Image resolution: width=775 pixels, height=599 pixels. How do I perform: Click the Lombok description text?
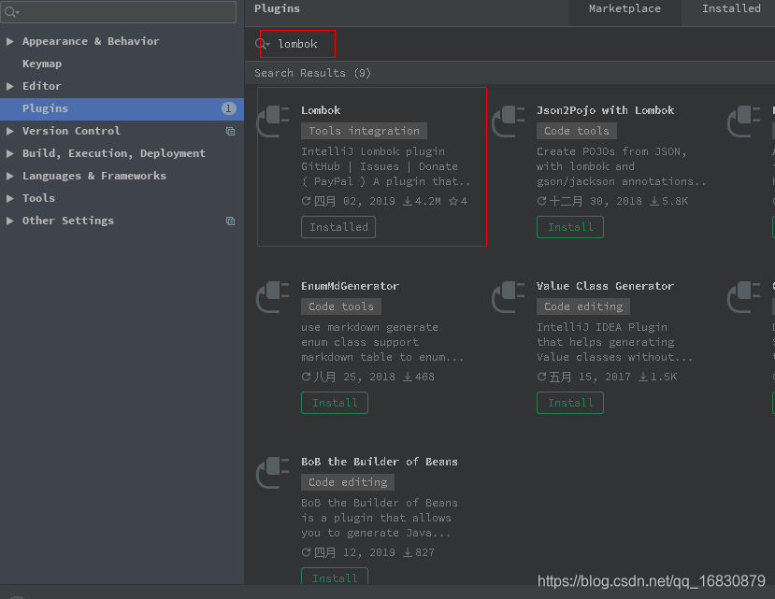(x=386, y=166)
